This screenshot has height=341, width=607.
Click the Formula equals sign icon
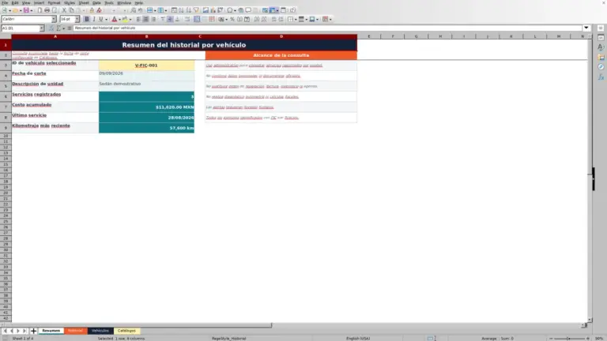pyautogui.click(x=70, y=28)
